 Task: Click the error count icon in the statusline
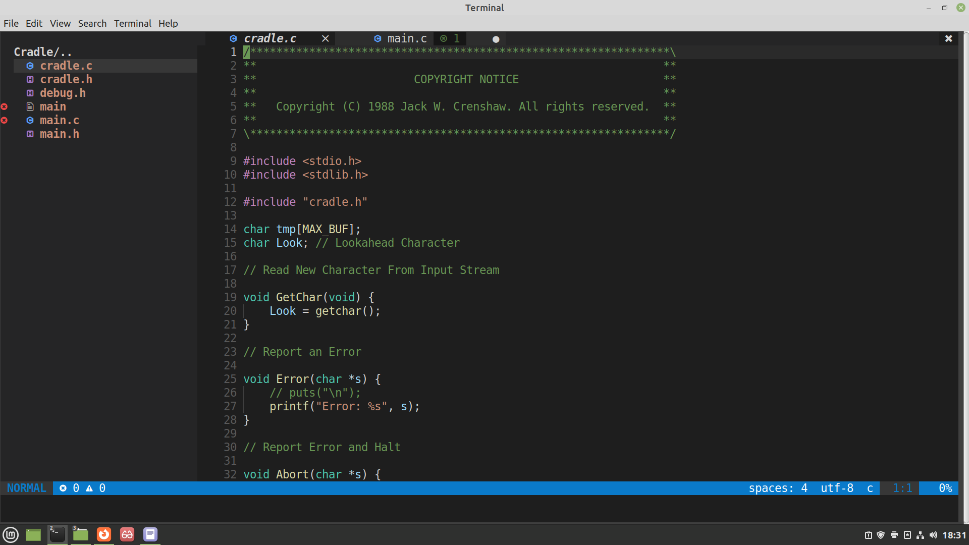click(x=64, y=488)
